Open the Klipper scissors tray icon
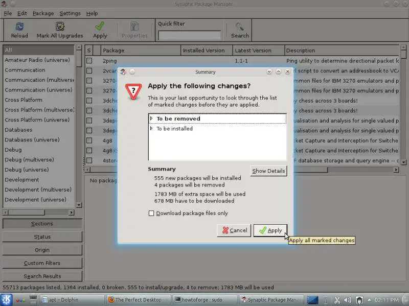Image resolution: width=409 pixels, height=306 pixels. (337, 300)
